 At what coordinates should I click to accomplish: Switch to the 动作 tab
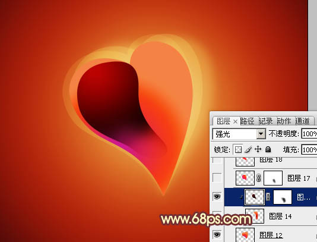pos(284,121)
